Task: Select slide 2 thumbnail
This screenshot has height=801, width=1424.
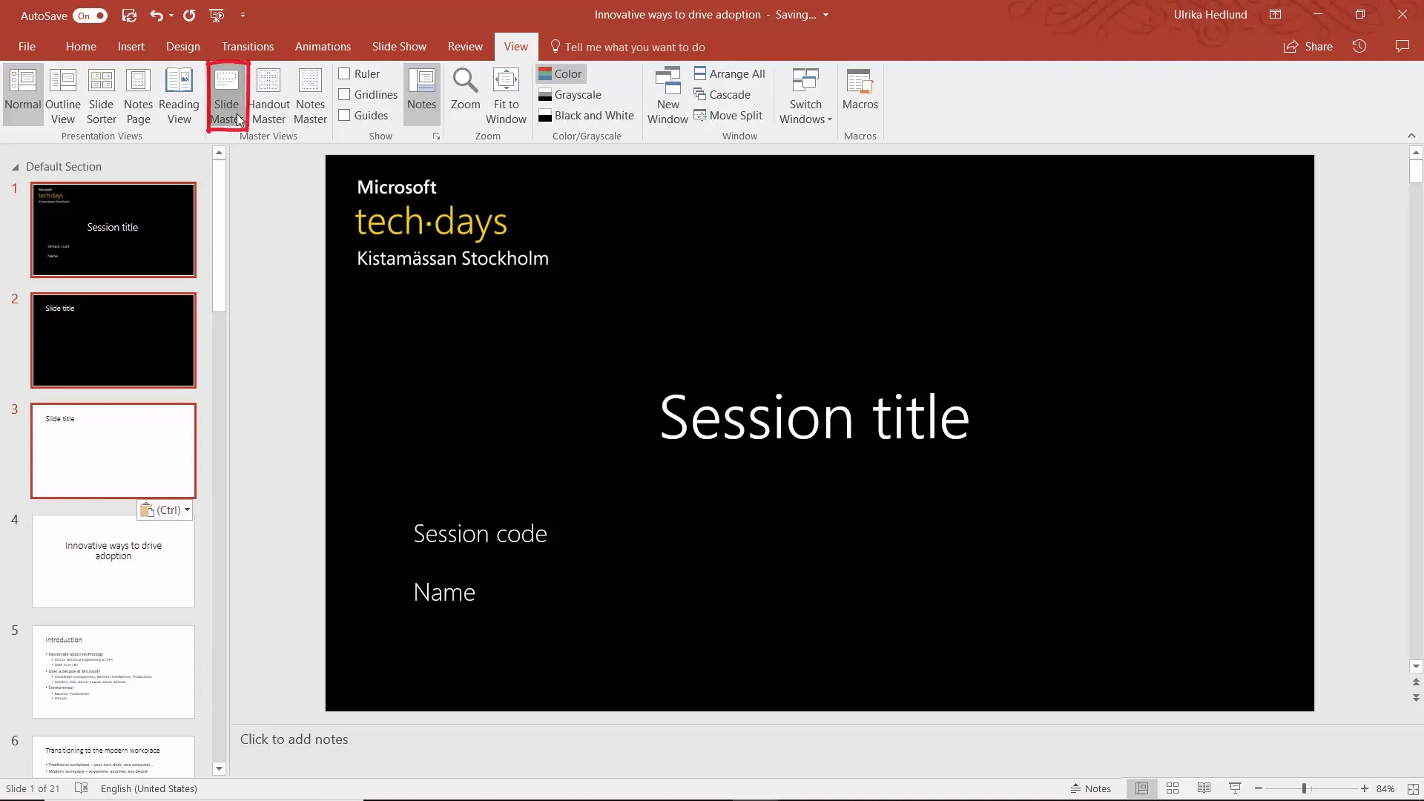Action: pos(113,340)
